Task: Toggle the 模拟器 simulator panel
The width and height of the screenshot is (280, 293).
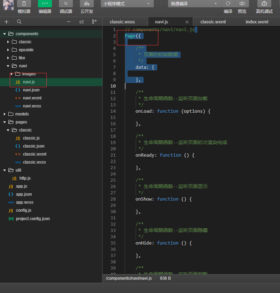Action: pos(24,3)
